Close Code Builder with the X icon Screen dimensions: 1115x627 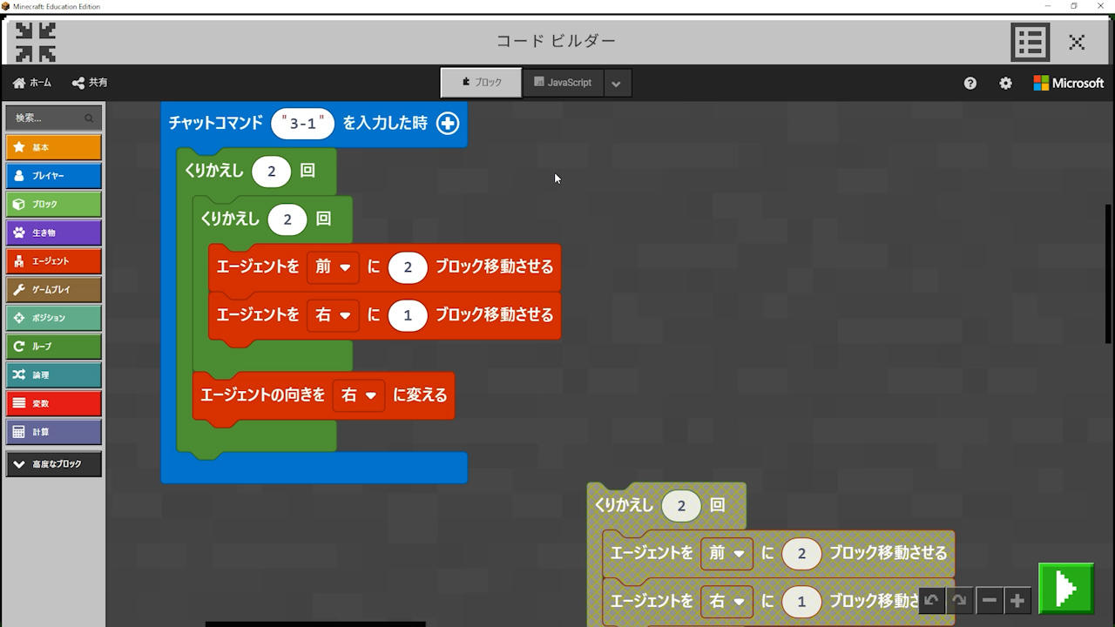[1077, 42]
